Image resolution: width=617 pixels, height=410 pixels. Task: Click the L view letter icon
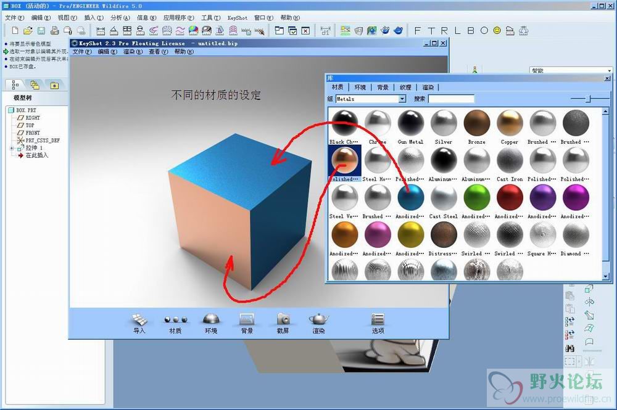457,31
